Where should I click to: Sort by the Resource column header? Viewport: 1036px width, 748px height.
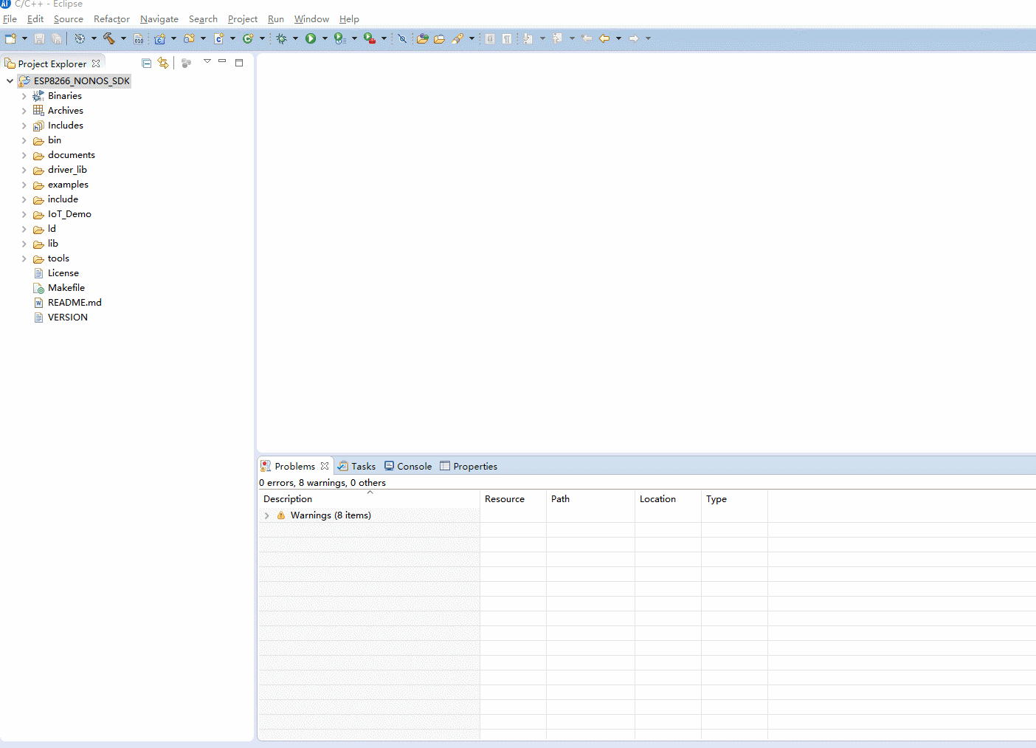point(514,499)
